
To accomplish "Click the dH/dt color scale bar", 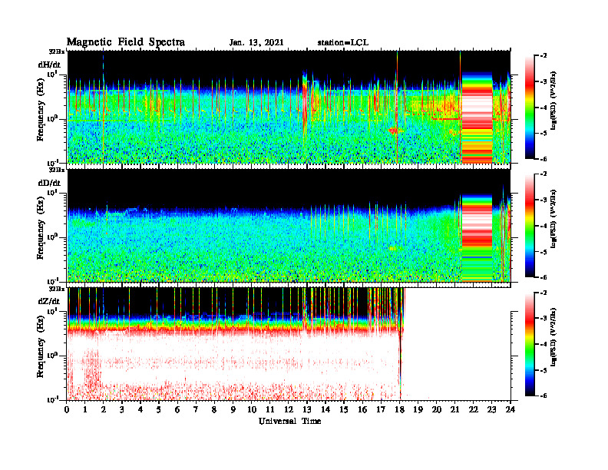I will click(530, 107).
